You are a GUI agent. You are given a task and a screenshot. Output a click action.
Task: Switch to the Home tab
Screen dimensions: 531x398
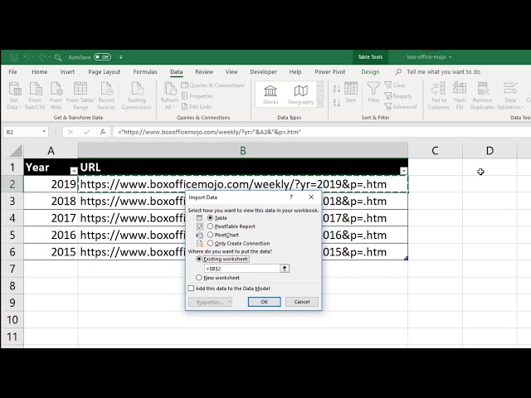[40, 72]
